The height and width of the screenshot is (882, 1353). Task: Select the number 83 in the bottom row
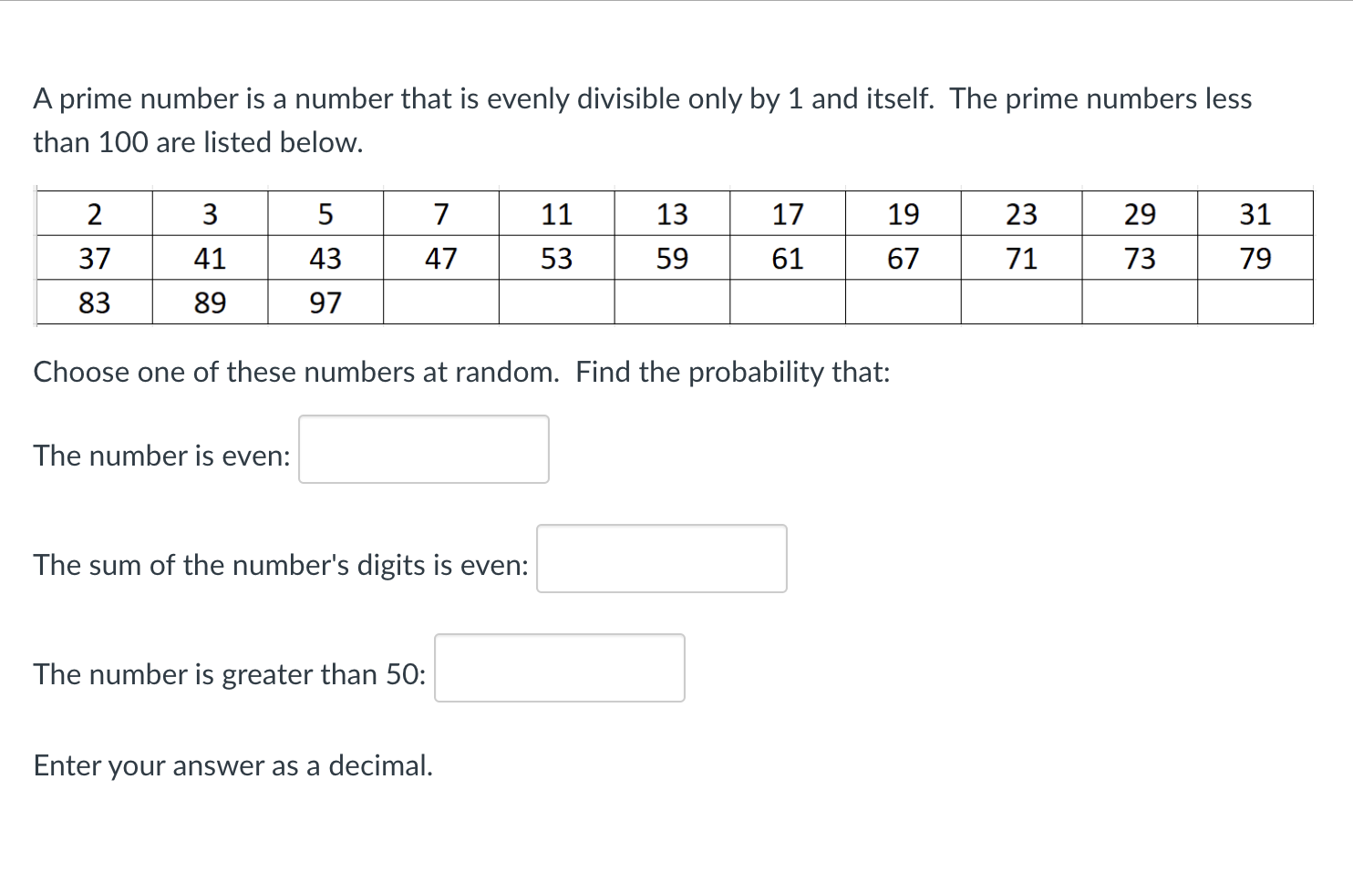[94, 302]
